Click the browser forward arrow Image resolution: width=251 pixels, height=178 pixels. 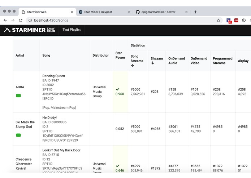point(13,20)
